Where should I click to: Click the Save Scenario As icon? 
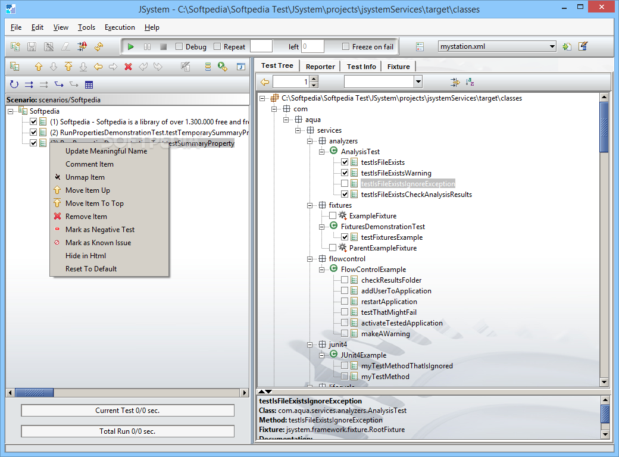click(x=49, y=46)
